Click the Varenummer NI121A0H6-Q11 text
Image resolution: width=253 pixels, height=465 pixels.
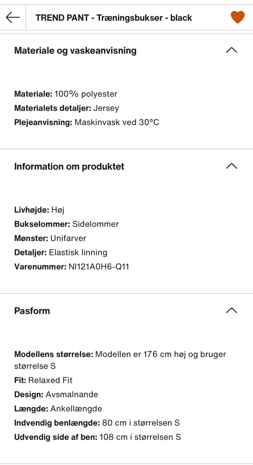coord(72,267)
